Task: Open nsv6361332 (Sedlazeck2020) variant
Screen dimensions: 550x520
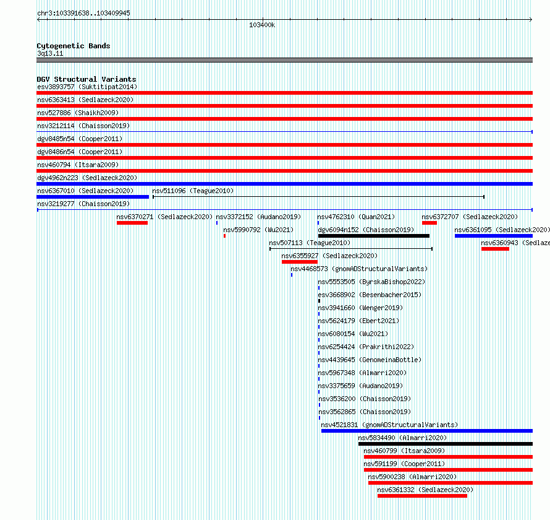Action: (425, 490)
